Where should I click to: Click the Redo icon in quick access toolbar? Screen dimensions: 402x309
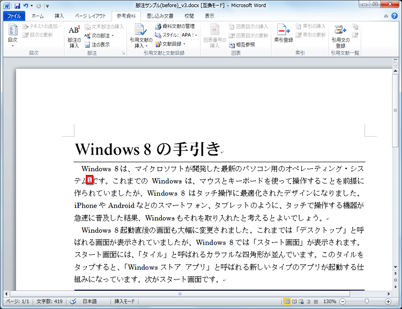tap(39, 5)
